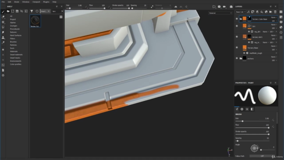Open the Material viewport mode dropdown
The image size is (284, 160).
tap(220, 13)
